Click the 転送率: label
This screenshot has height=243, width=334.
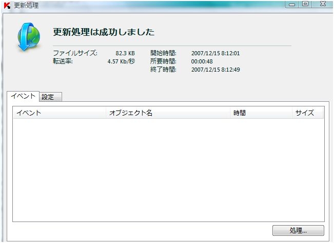click(x=63, y=61)
